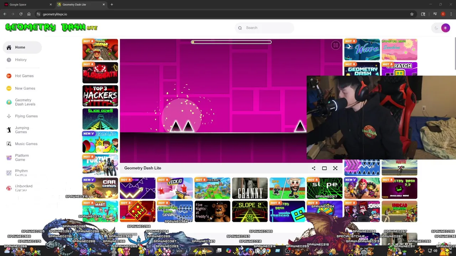Click the Music Games icon
Viewport: 456px width, 256px height.
(x=9, y=144)
